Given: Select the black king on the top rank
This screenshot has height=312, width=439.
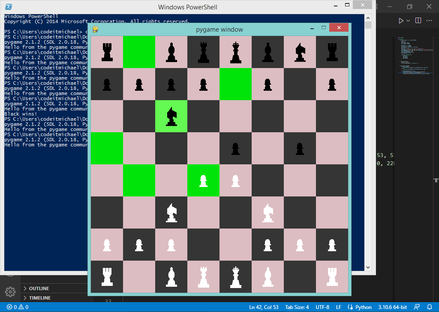Looking at the screenshot, I should (235, 51).
